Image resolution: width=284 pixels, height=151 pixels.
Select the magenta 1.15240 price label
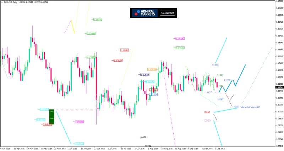pyautogui.click(x=180, y=38)
